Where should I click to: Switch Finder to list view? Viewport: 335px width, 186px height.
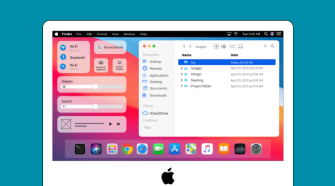224,47
